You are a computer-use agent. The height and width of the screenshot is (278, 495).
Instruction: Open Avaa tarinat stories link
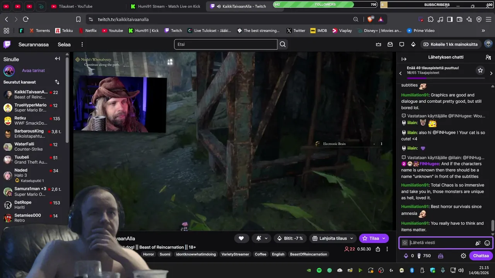click(x=33, y=71)
